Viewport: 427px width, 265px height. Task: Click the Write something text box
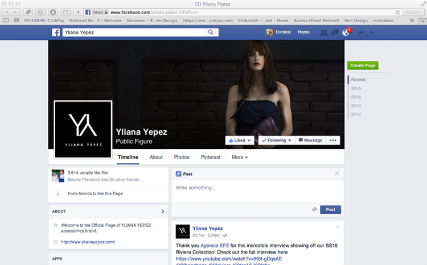coord(257,191)
